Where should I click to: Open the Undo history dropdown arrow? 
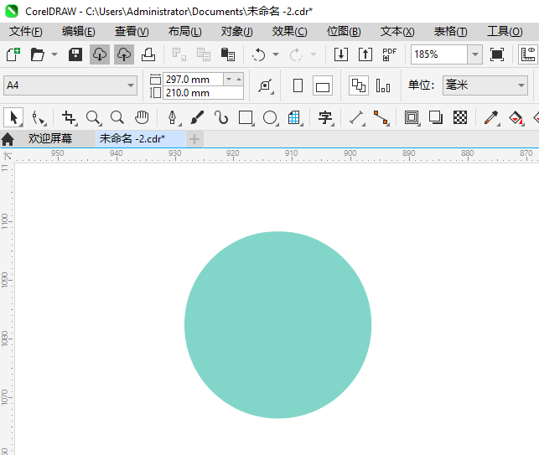click(x=276, y=54)
